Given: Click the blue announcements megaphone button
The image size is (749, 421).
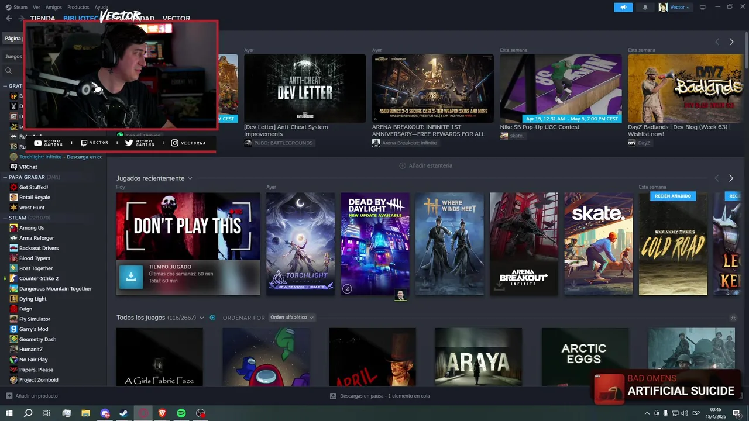Looking at the screenshot, I should (x=623, y=7).
